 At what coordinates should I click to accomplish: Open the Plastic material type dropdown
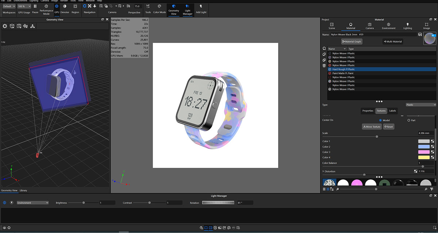(x=420, y=104)
